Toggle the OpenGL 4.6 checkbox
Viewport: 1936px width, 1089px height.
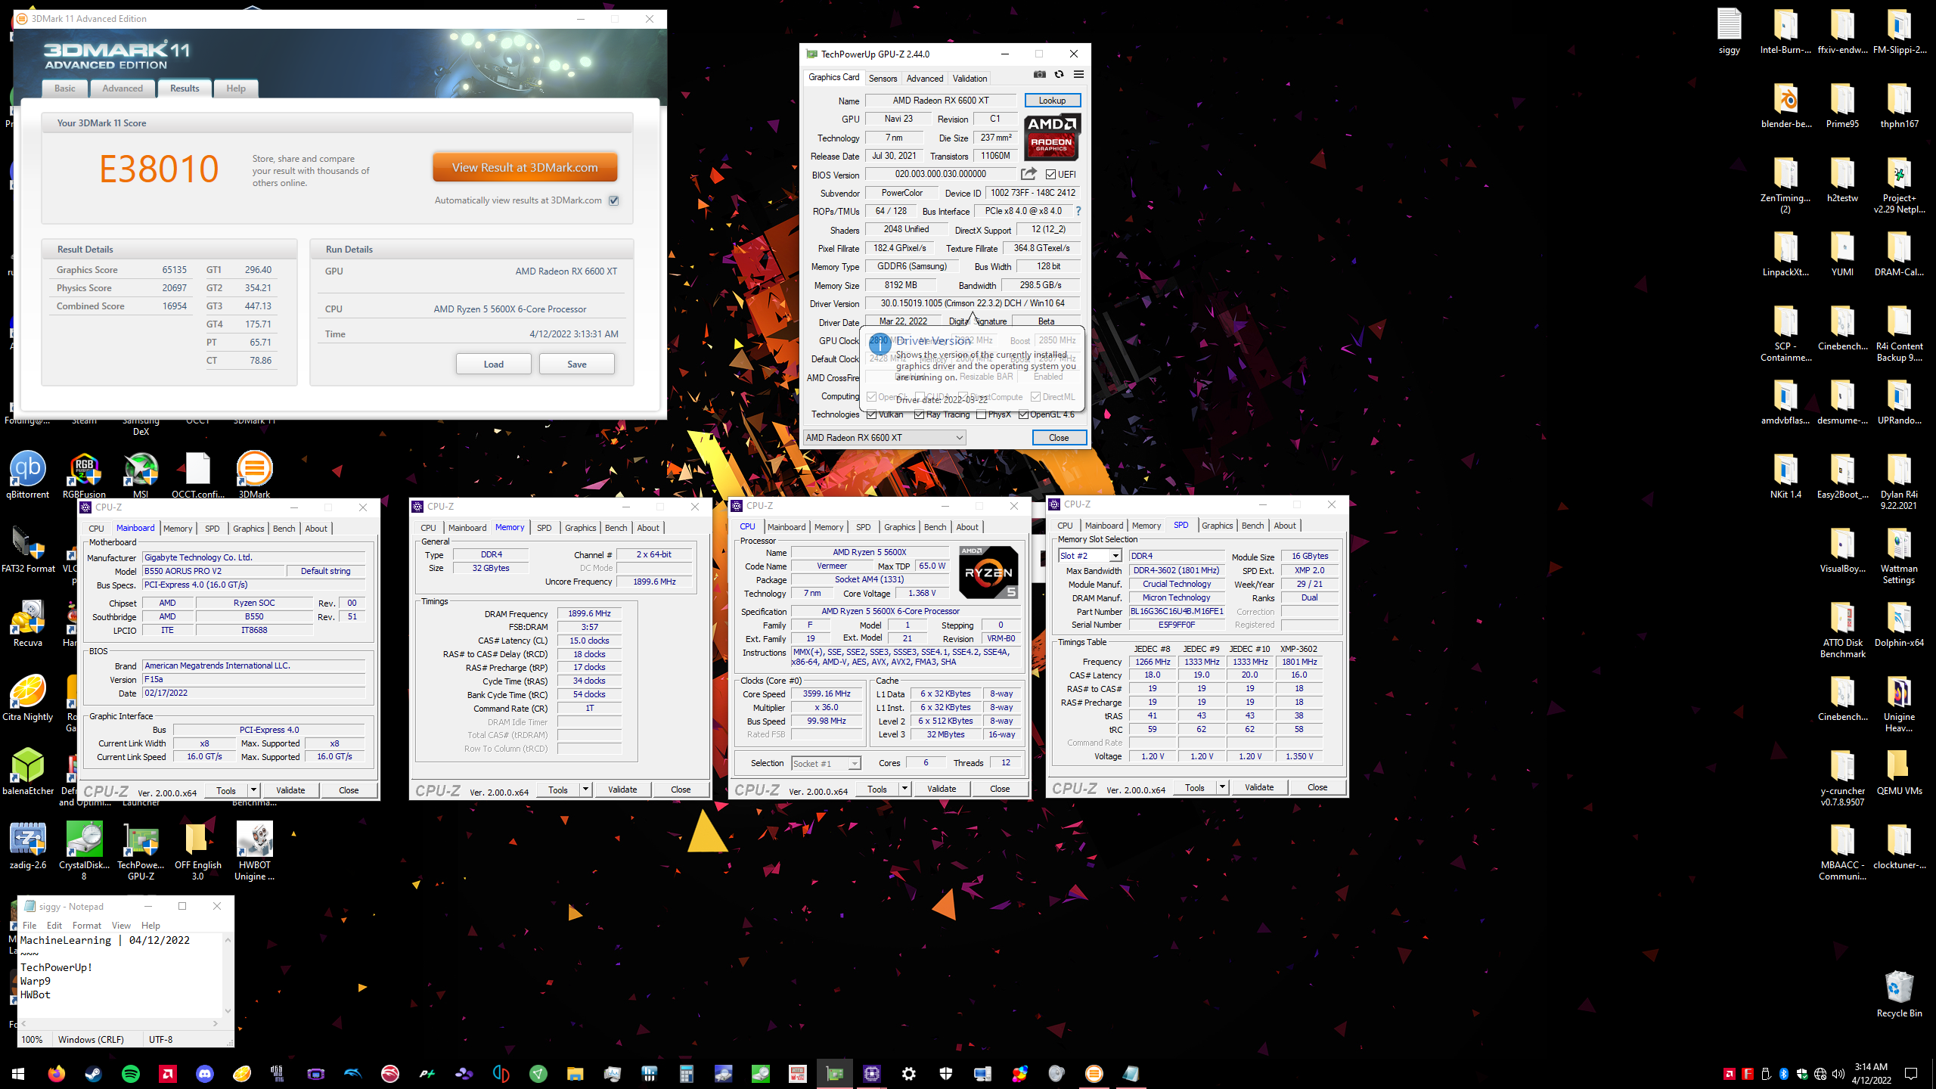(1023, 414)
